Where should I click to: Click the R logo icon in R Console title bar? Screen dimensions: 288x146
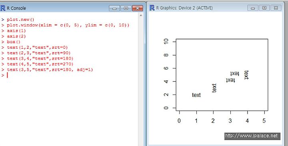3,8
